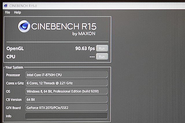Click the OpenGL label
Viewport: 185px width, 123px height.
click(15, 49)
